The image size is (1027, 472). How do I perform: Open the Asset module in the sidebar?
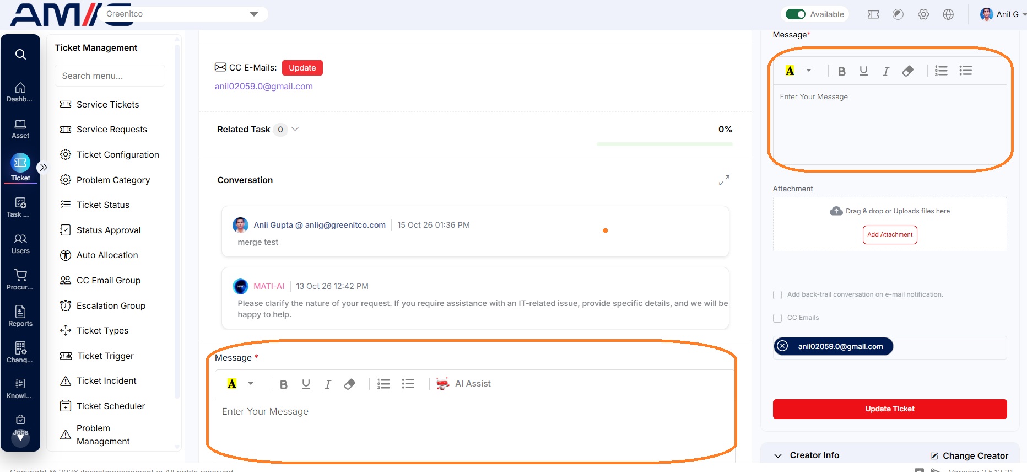[x=20, y=129]
